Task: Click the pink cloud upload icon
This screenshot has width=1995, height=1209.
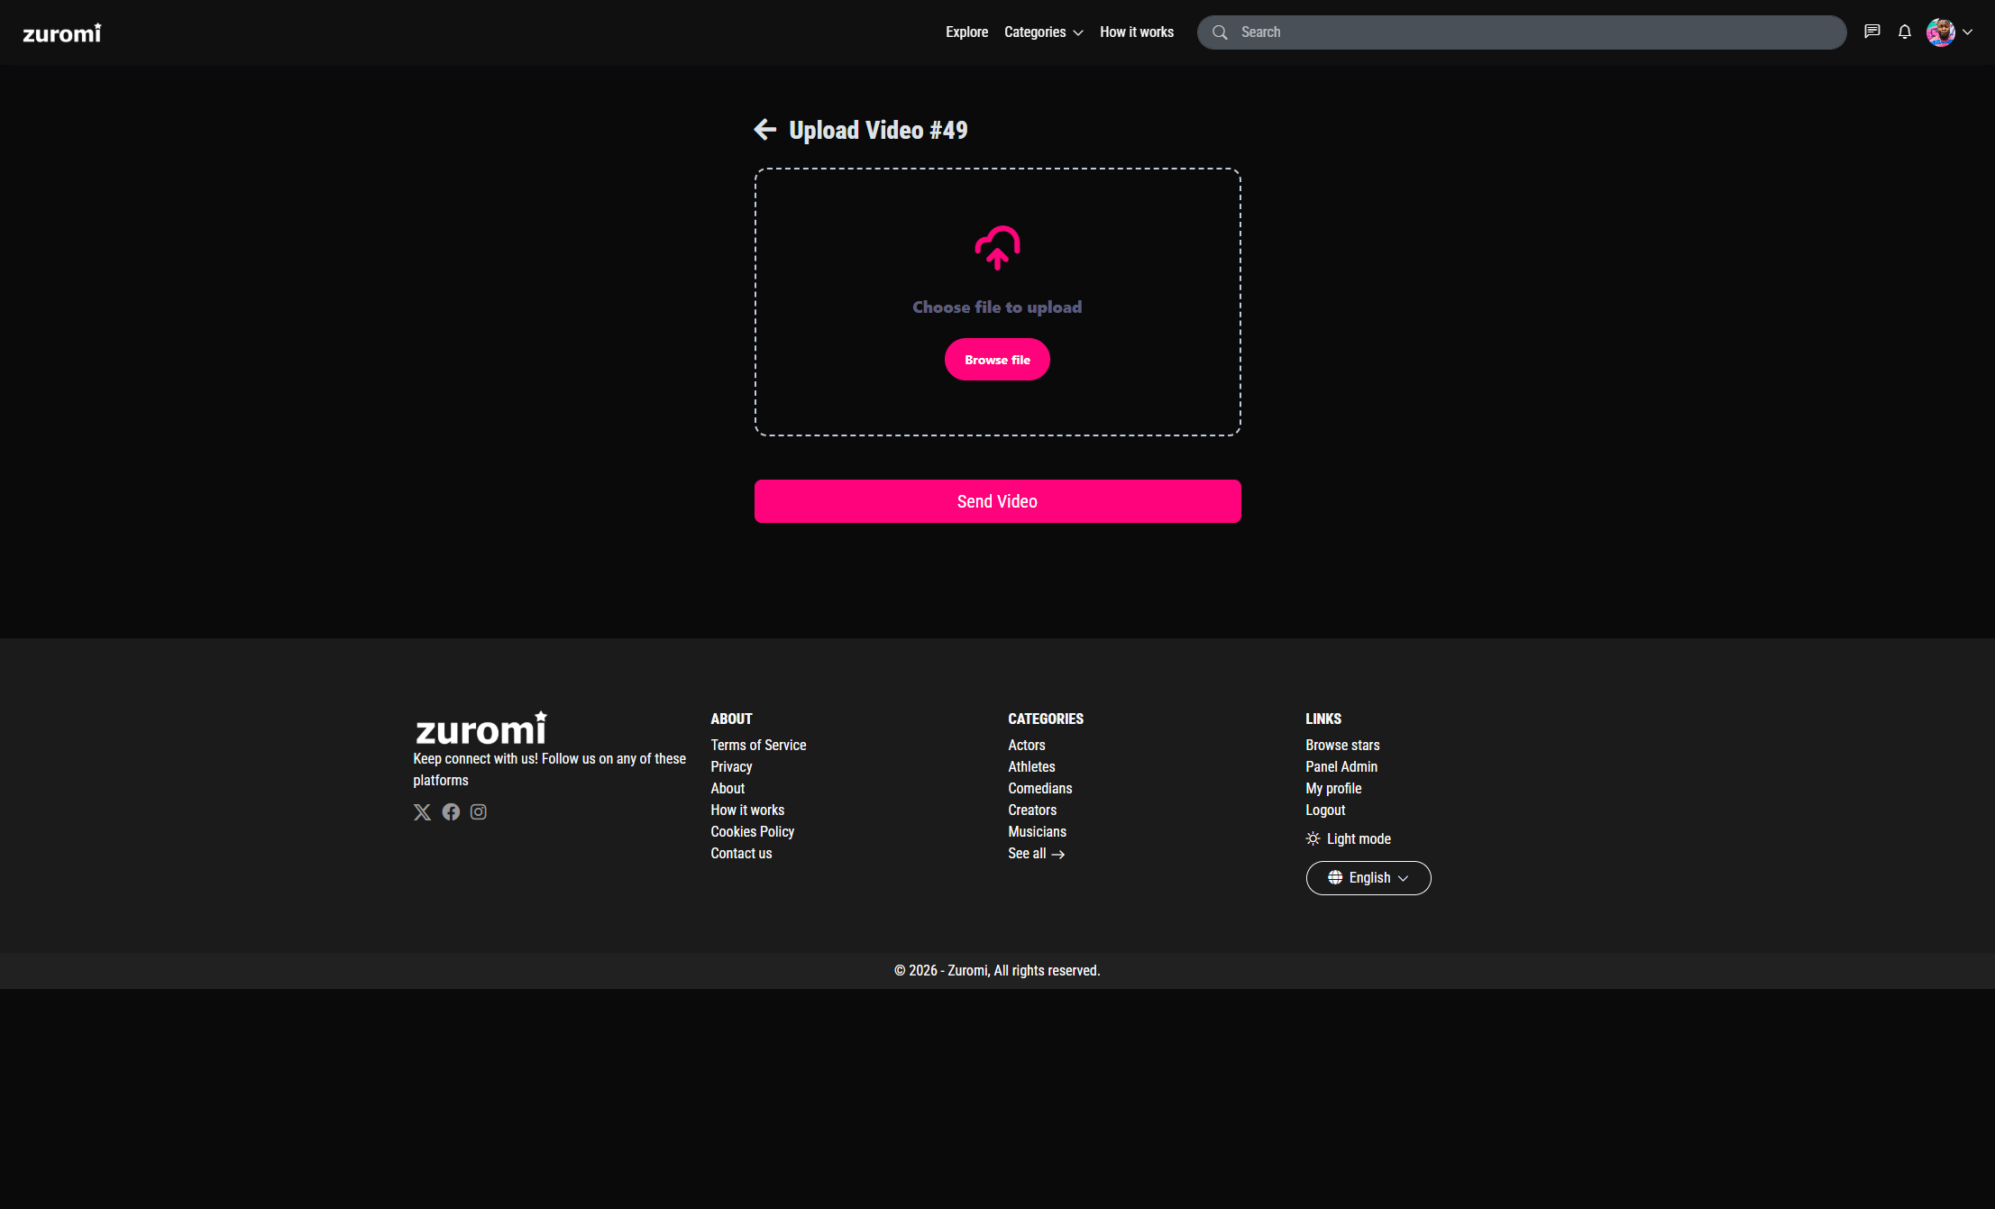Action: [x=997, y=248]
